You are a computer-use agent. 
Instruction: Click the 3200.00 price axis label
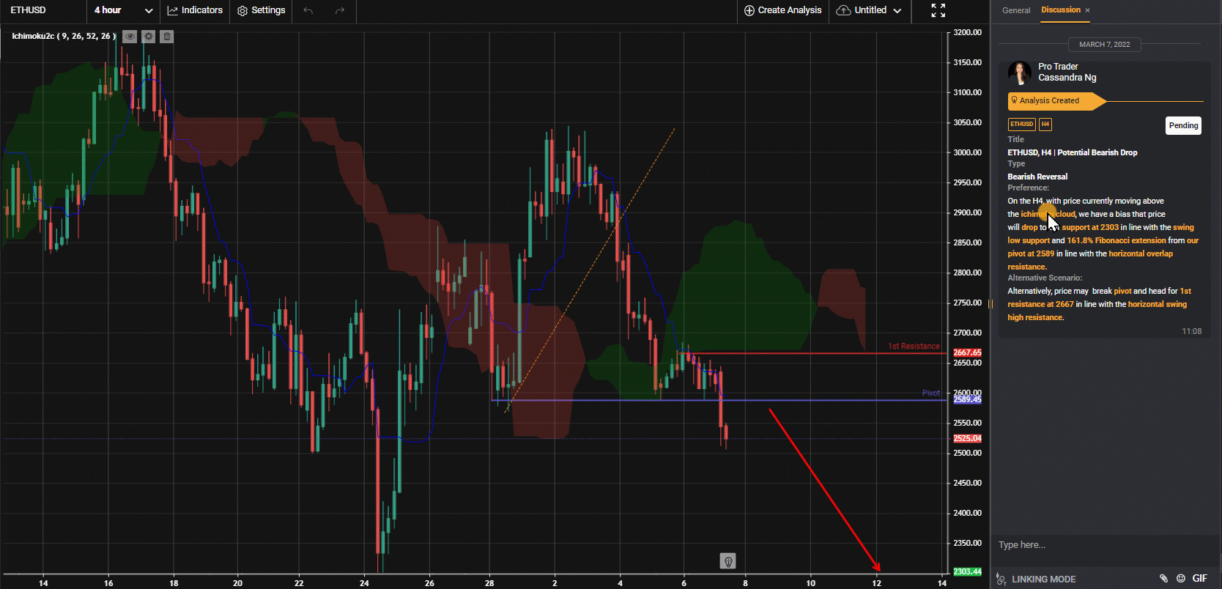pos(967,32)
